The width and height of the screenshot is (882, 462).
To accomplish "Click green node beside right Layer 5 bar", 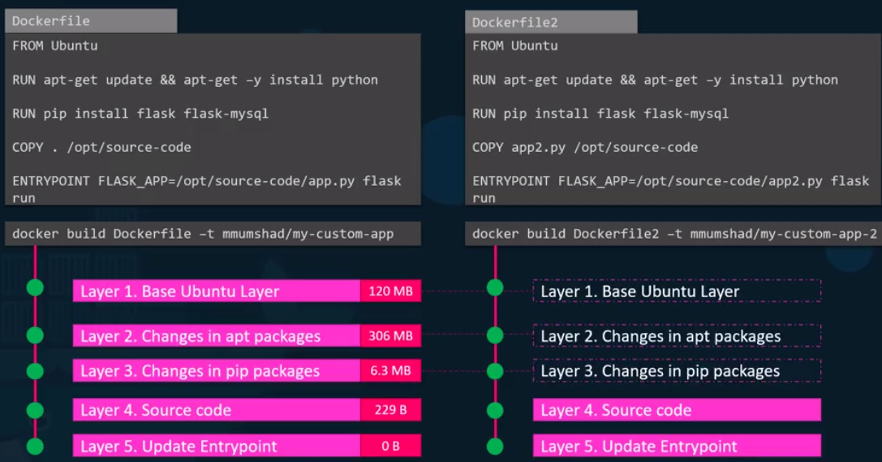I will tap(495, 446).
